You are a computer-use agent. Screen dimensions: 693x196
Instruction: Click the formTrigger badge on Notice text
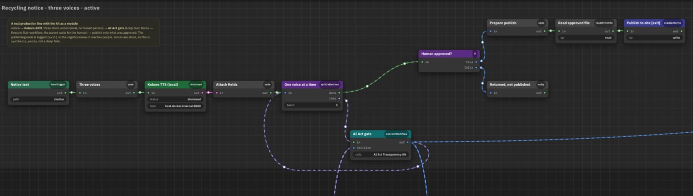click(58, 85)
